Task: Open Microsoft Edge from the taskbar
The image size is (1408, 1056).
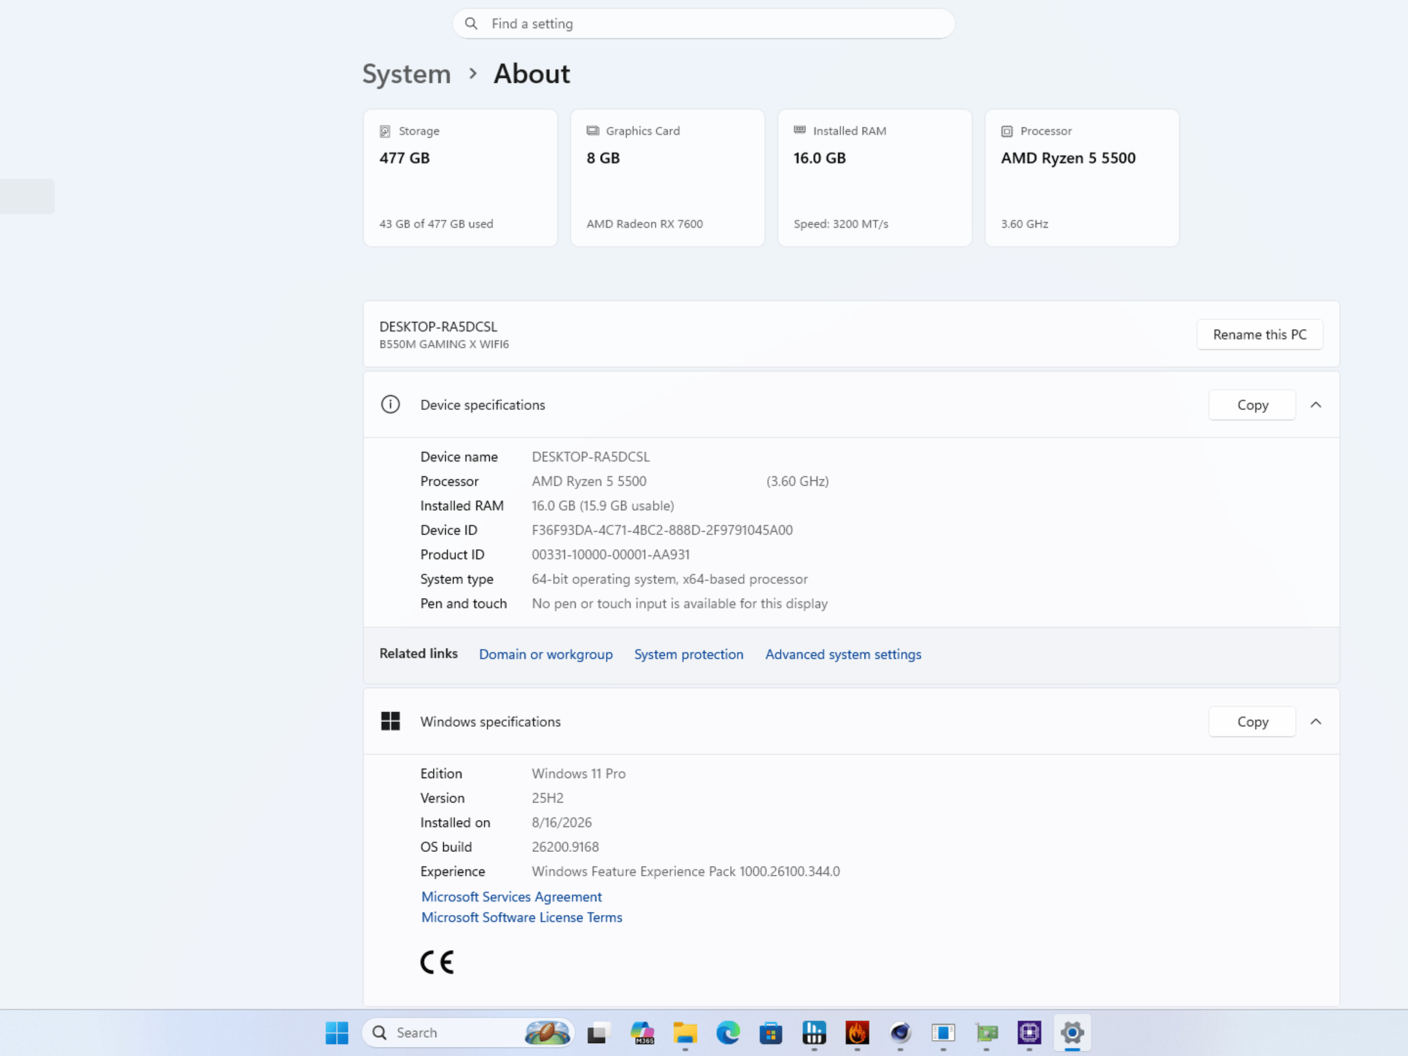Action: tap(728, 1033)
